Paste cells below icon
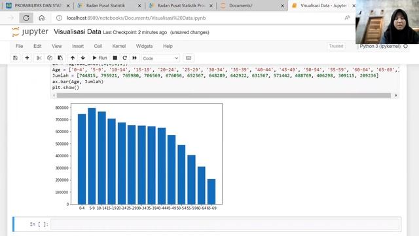 (60, 58)
